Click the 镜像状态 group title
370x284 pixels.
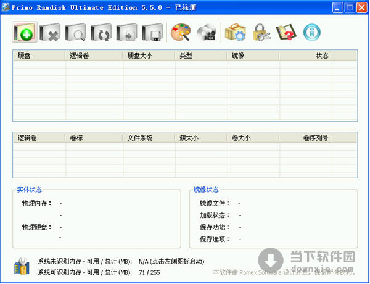[206, 190]
